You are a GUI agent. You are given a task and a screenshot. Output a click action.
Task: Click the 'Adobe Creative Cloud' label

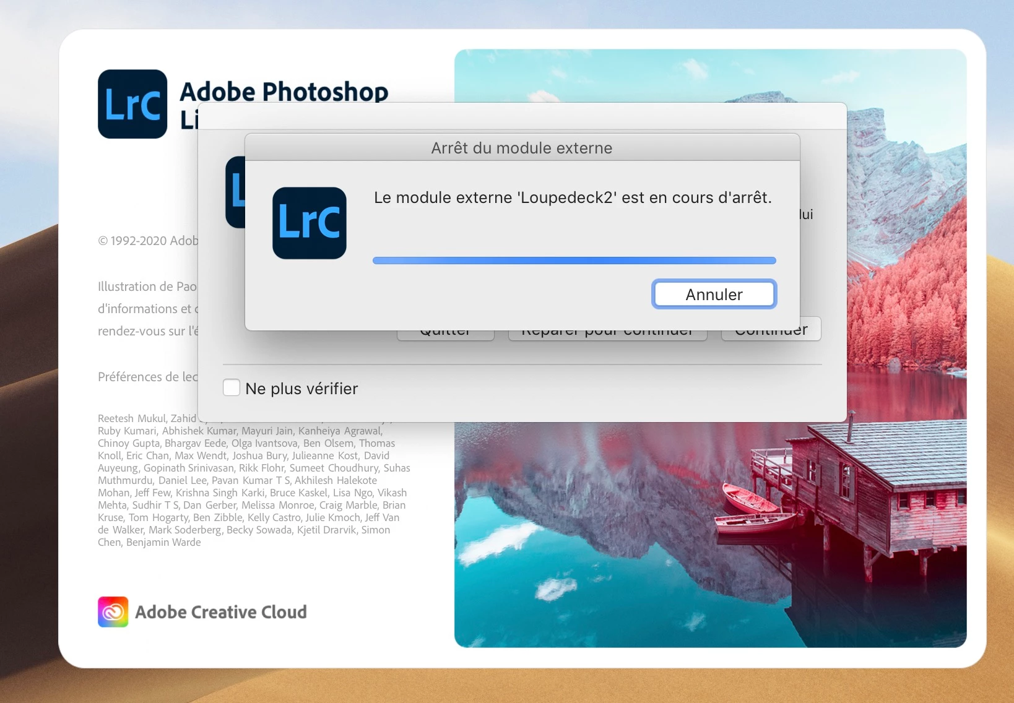pos(221,612)
